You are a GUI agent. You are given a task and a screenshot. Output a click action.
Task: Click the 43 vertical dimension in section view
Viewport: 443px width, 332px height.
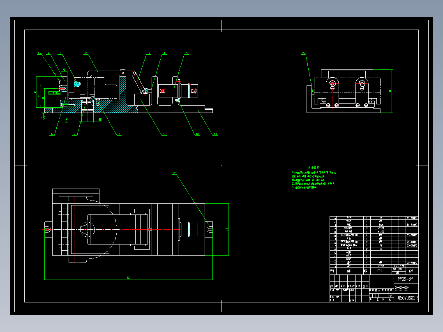35,92
